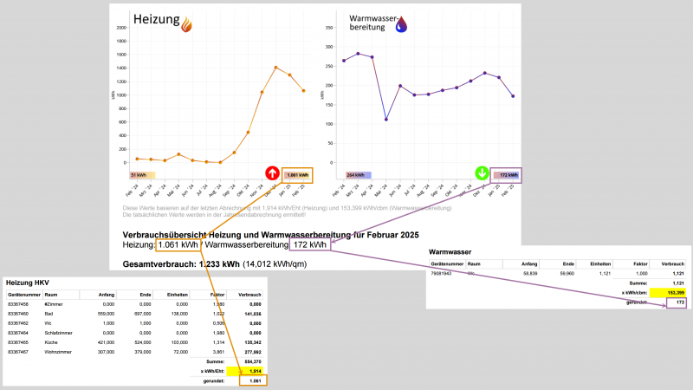This screenshot has height=390, width=693.
Task: Click Wohnzimmer row Einheiten value 72,000
Action: pos(181,352)
